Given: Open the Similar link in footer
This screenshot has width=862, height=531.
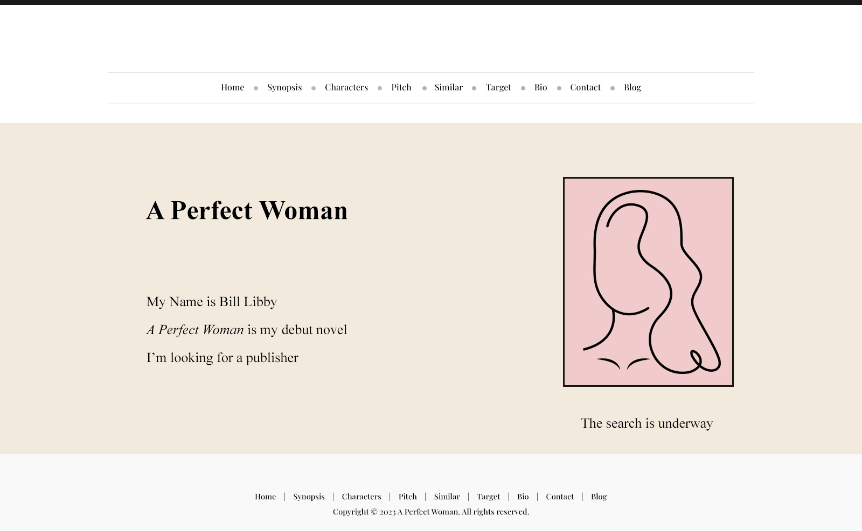Looking at the screenshot, I should (447, 497).
